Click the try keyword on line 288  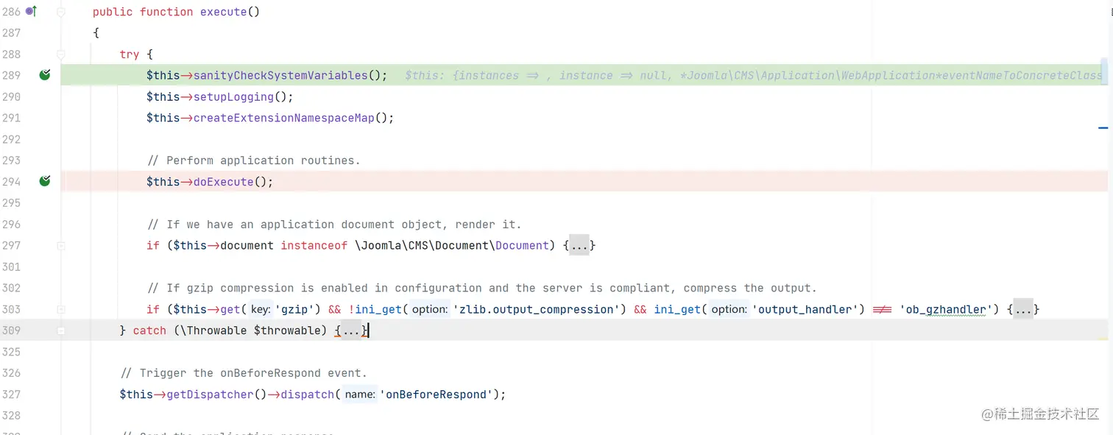pos(130,54)
